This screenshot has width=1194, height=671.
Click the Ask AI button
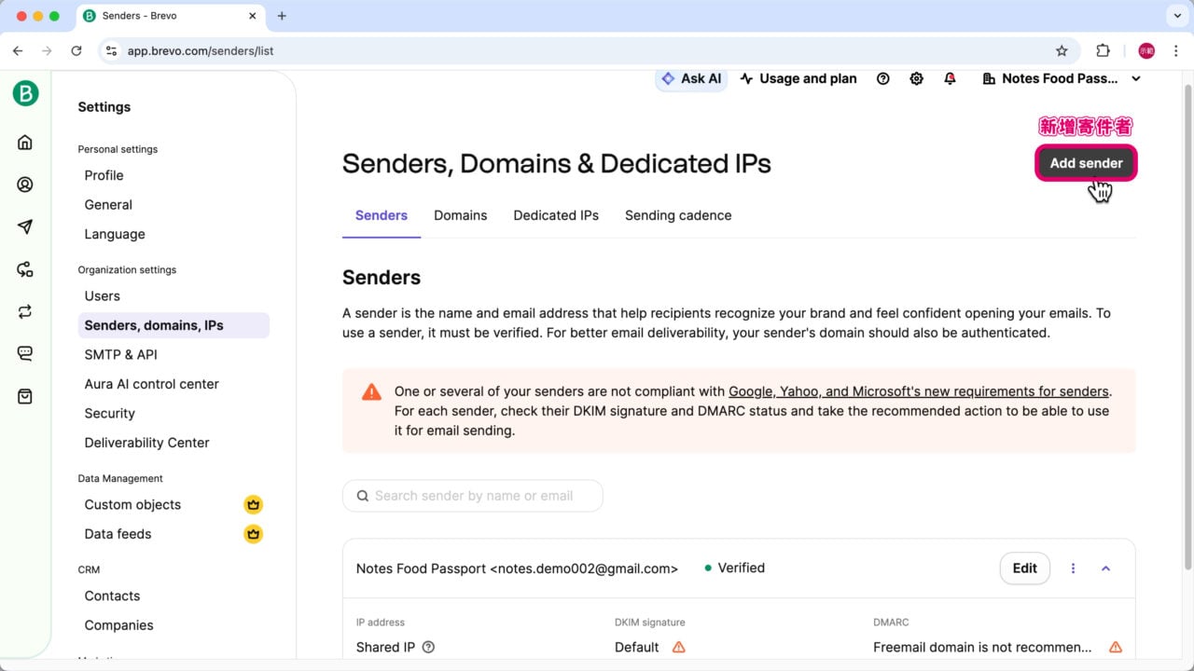(691, 79)
